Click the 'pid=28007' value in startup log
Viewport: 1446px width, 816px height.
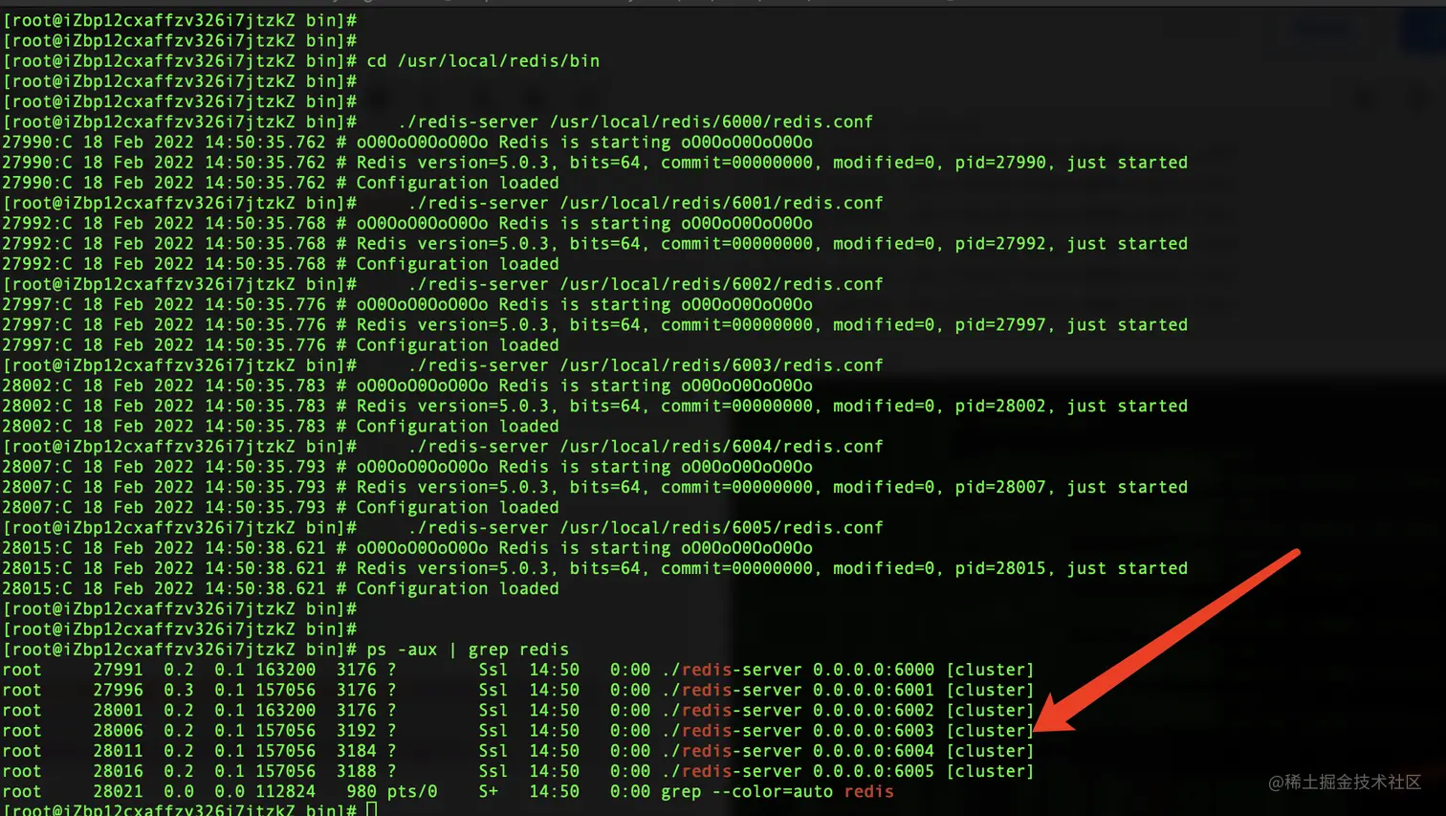[x=1001, y=488]
